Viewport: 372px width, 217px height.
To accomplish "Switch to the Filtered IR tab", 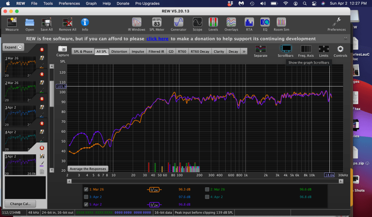I will [x=156, y=51].
